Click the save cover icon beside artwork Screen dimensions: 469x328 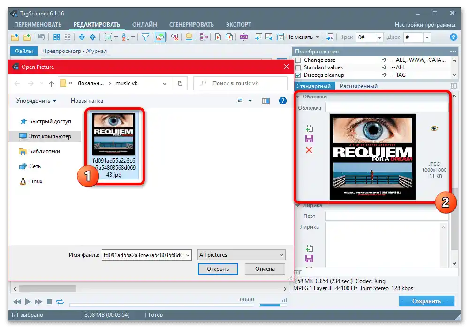click(x=309, y=139)
